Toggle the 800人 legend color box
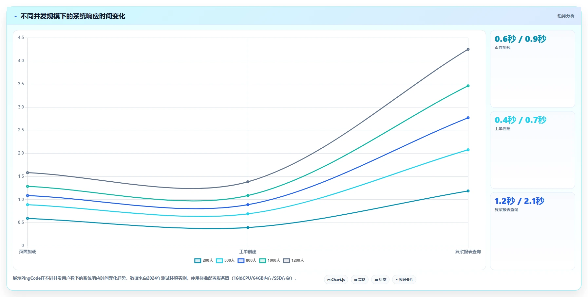This screenshot has height=297, width=588. point(241,260)
